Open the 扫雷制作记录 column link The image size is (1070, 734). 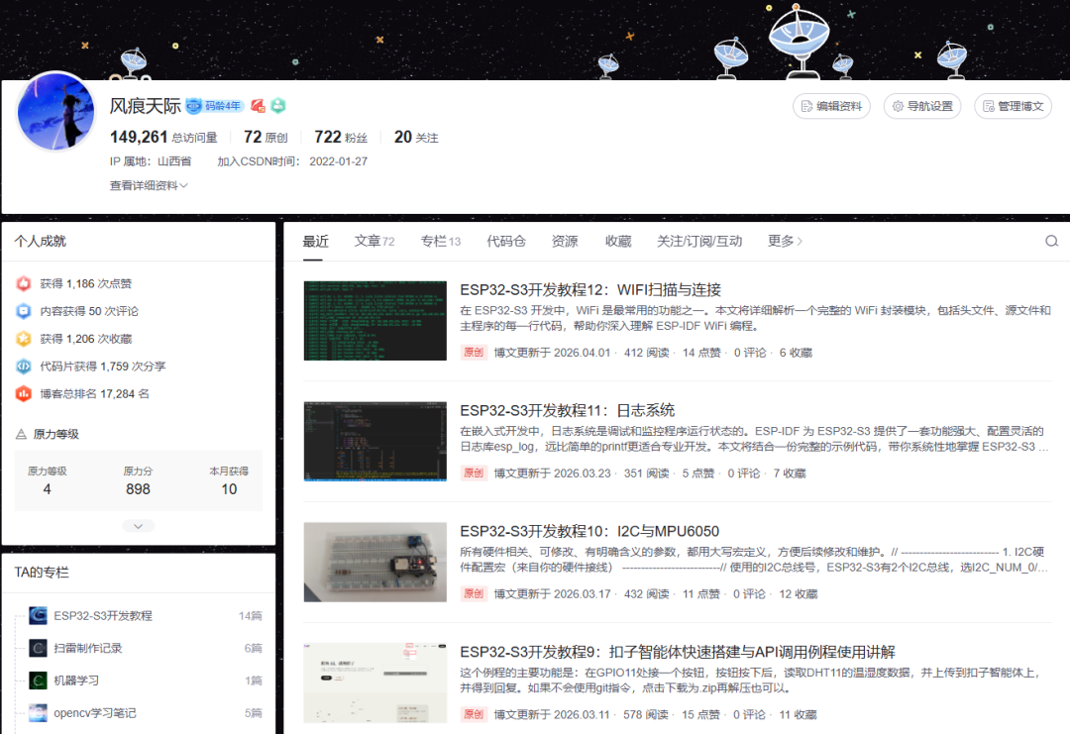88,648
